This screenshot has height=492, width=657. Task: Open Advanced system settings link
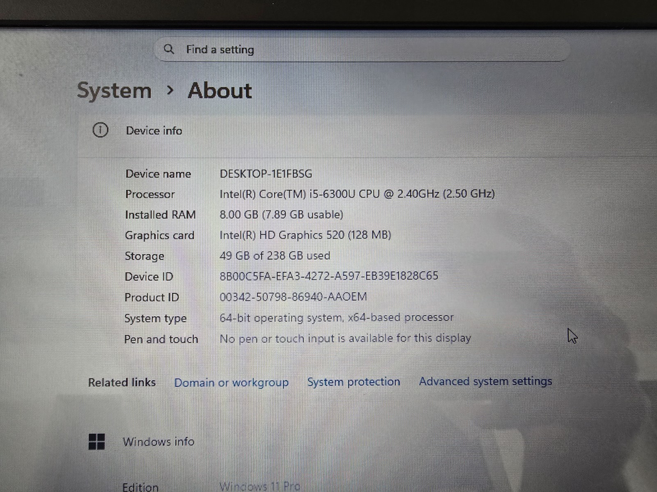point(486,381)
